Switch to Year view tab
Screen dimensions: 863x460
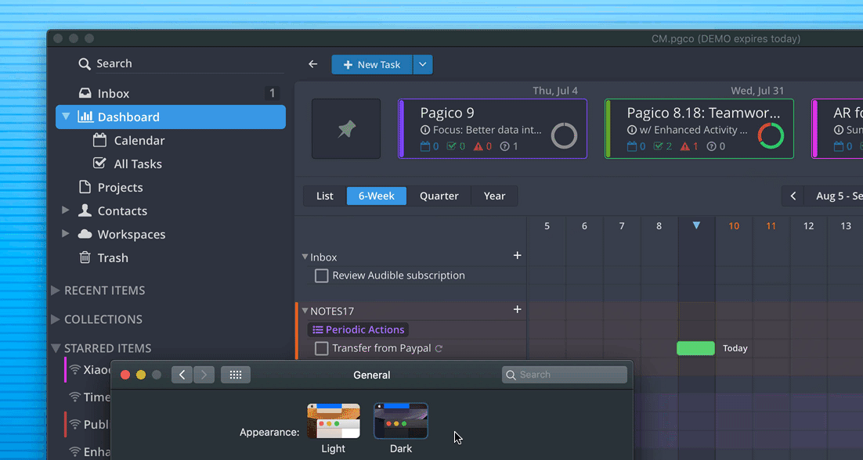click(x=494, y=196)
